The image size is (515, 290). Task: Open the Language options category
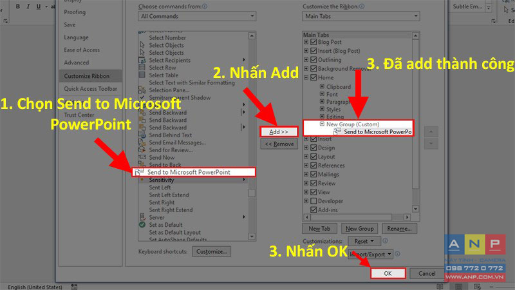76,37
